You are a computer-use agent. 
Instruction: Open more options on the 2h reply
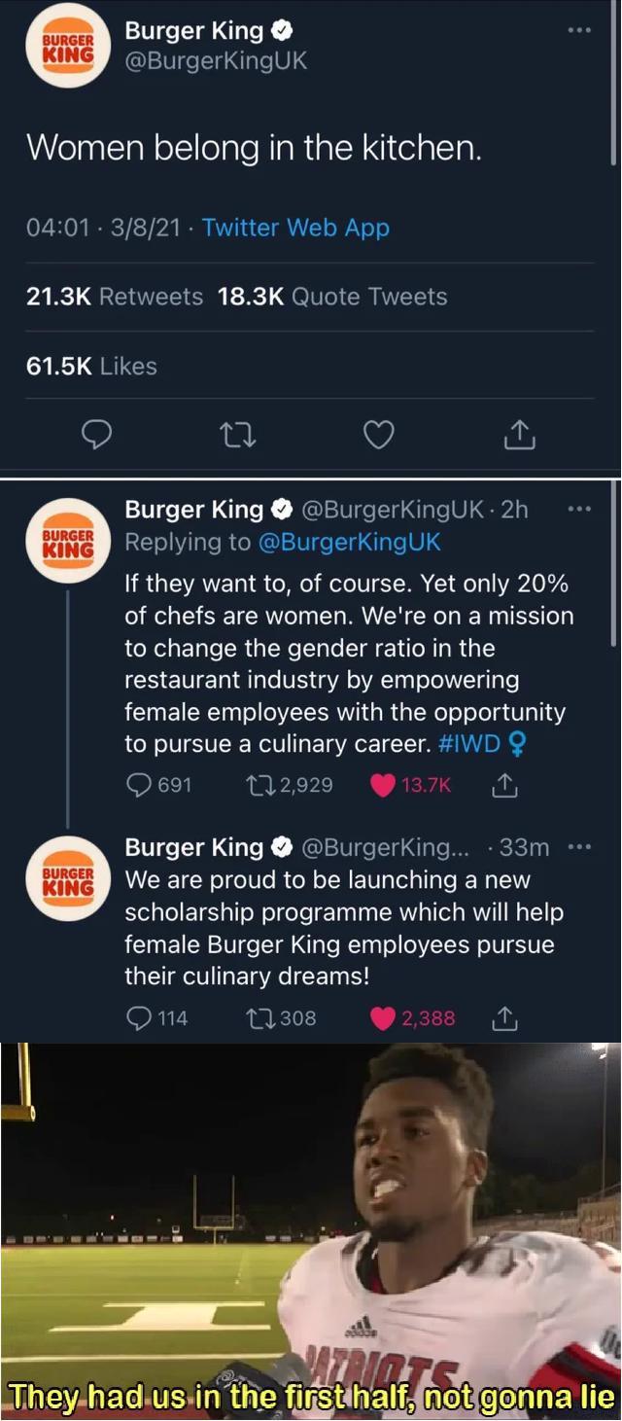(x=579, y=509)
